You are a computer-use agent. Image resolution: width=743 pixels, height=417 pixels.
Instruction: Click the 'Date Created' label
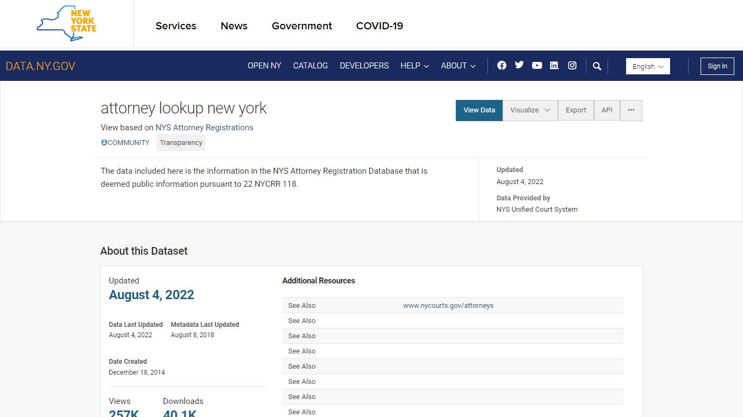tap(128, 362)
